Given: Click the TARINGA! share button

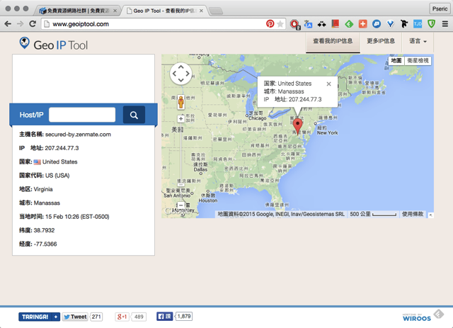Looking at the screenshot, I should click(39, 317).
